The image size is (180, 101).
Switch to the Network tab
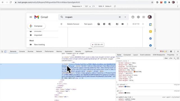pos(39,51)
